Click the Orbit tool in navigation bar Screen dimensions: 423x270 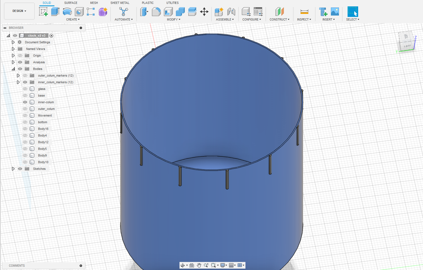[183, 265]
